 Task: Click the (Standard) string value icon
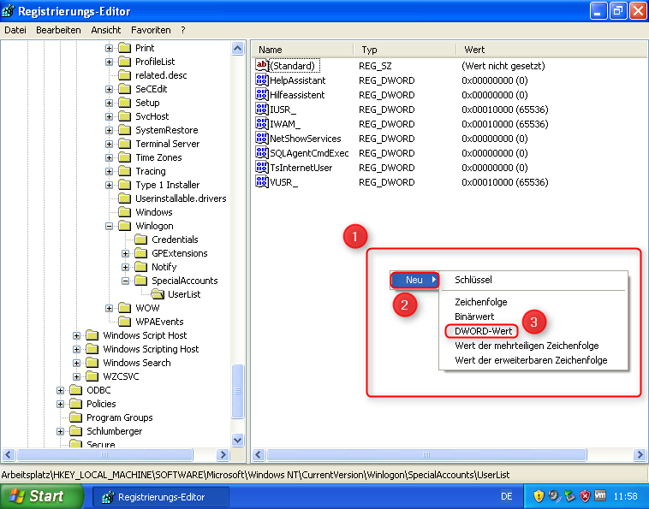pos(262,65)
